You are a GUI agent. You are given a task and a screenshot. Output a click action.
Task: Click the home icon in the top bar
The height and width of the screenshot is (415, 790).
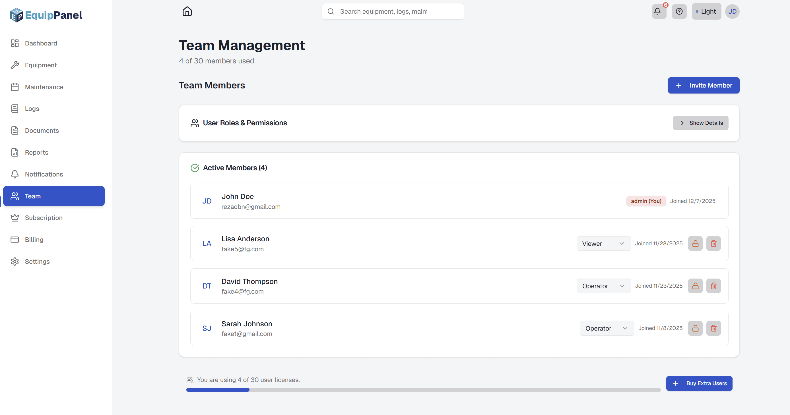(187, 11)
